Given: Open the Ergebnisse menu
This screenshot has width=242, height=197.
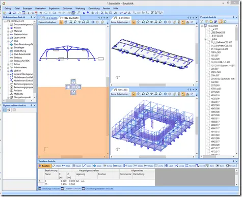Looking at the screenshot, I should point(54,8).
